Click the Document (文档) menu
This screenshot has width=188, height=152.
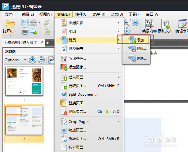coord(63,14)
